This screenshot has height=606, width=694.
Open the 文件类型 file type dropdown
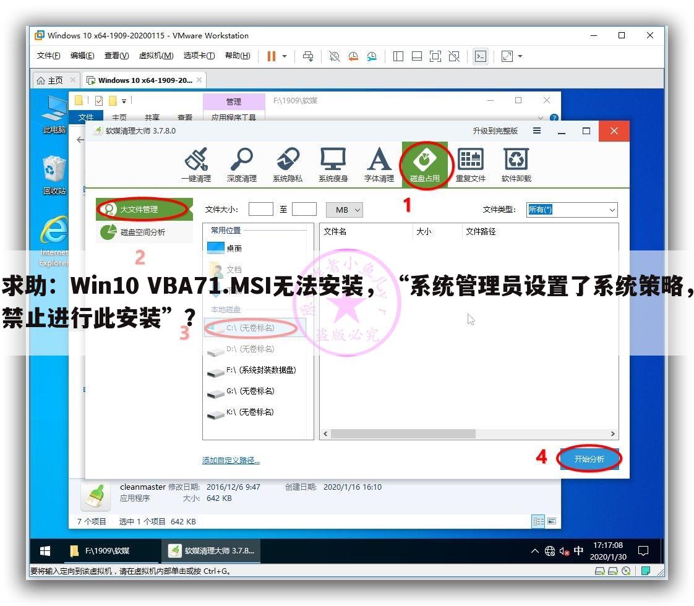(572, 210)
